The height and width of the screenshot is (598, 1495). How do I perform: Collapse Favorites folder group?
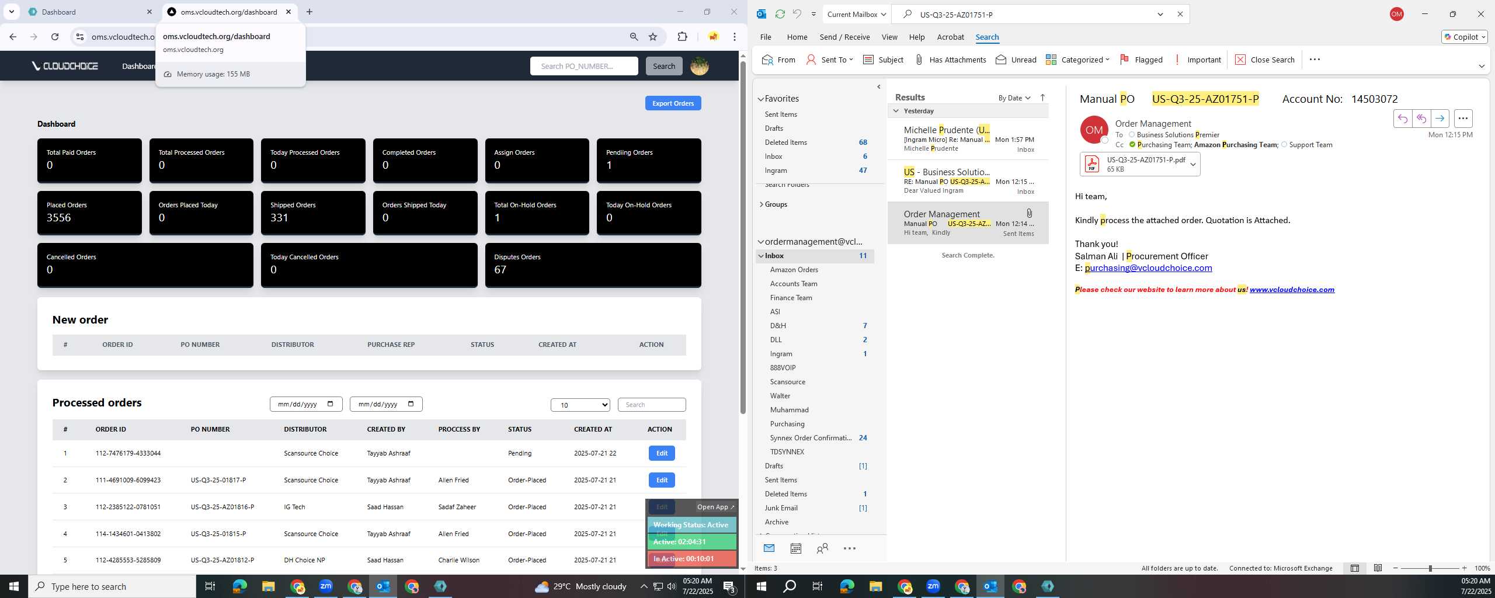(760, 99)
